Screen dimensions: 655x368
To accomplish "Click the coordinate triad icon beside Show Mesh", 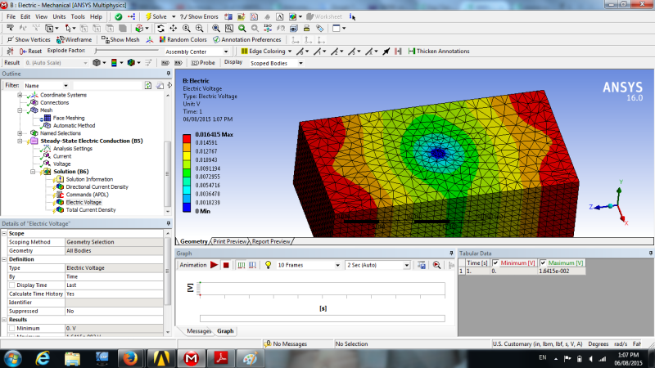I will point(150,39).
